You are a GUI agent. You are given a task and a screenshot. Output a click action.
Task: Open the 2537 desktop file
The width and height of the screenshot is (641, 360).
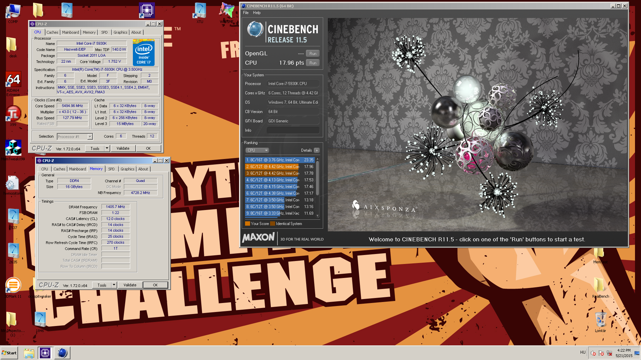(x=13, y=219)
